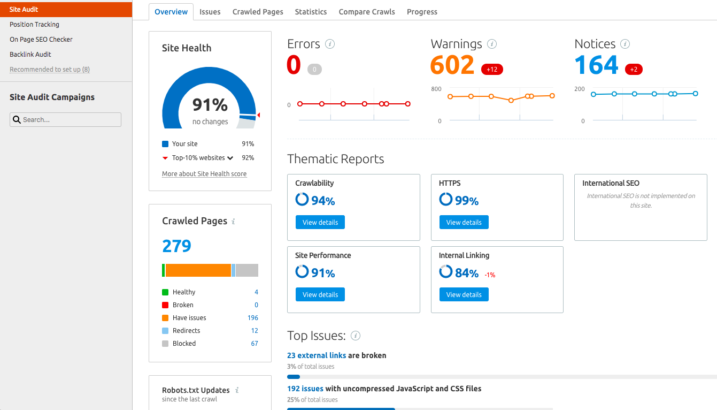Click the Warnings count 602

pyautogui.click(x=452, y=66)
